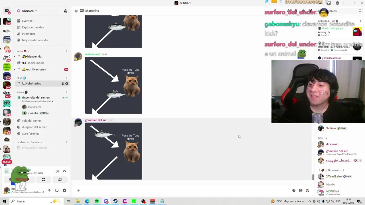Collapse the chat channel category
Viewport: 365px width, 205px height.
click(x=22, y=78)
